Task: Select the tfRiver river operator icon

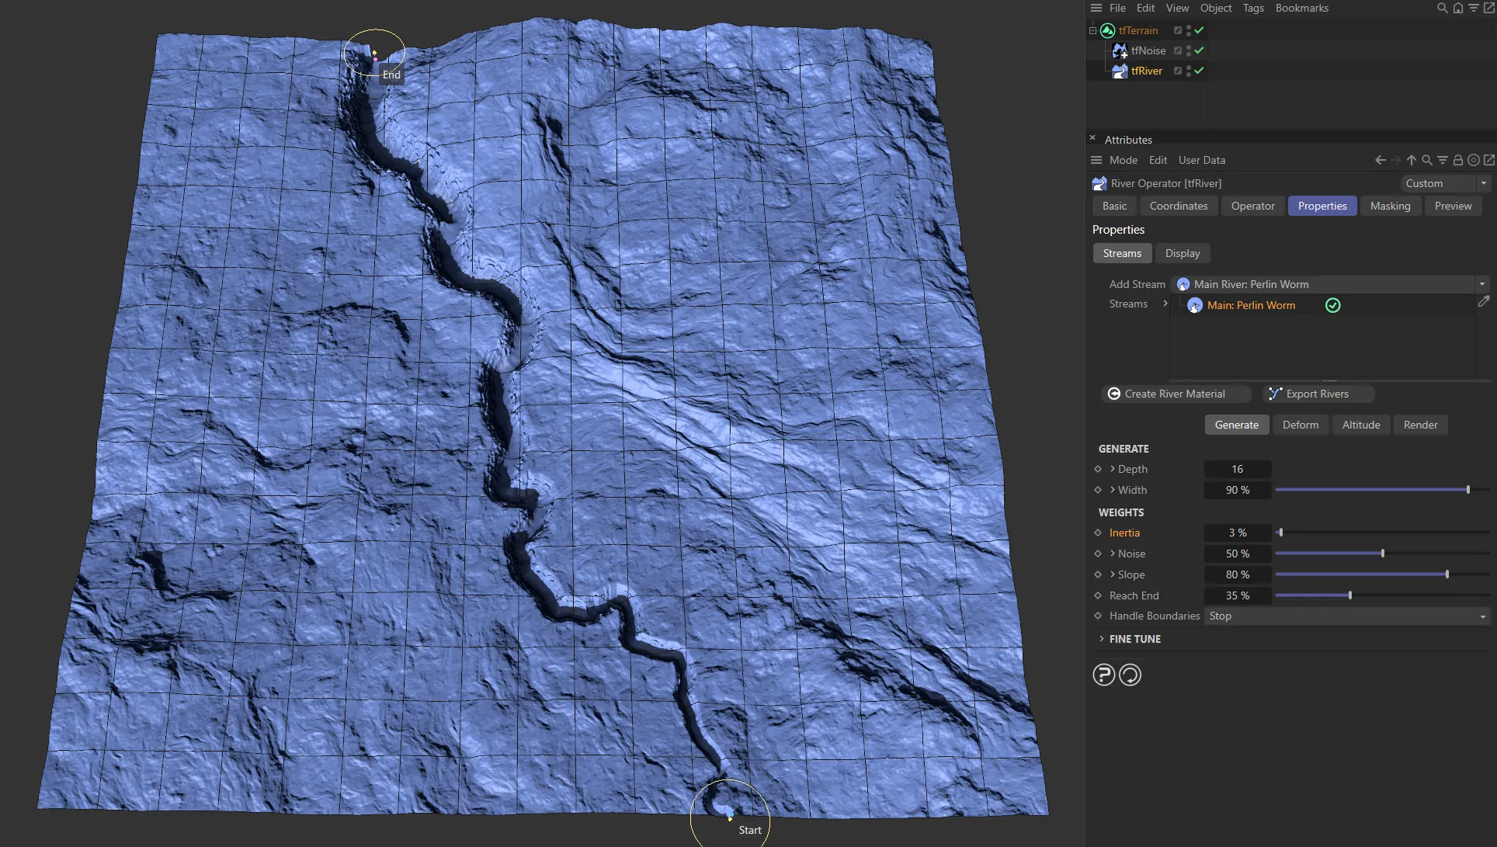Action: click(1120, 71)
